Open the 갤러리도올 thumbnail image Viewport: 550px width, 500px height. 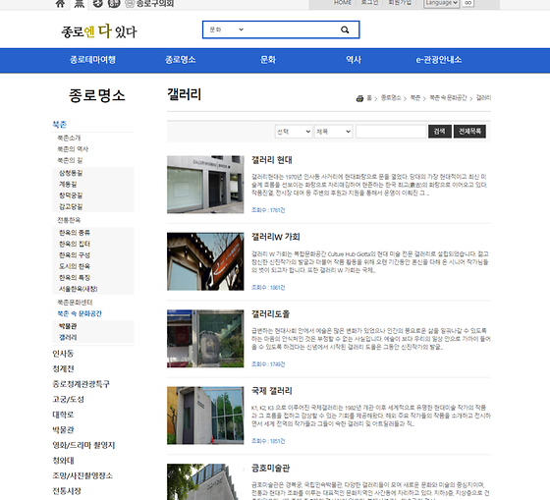click(205, 339)
